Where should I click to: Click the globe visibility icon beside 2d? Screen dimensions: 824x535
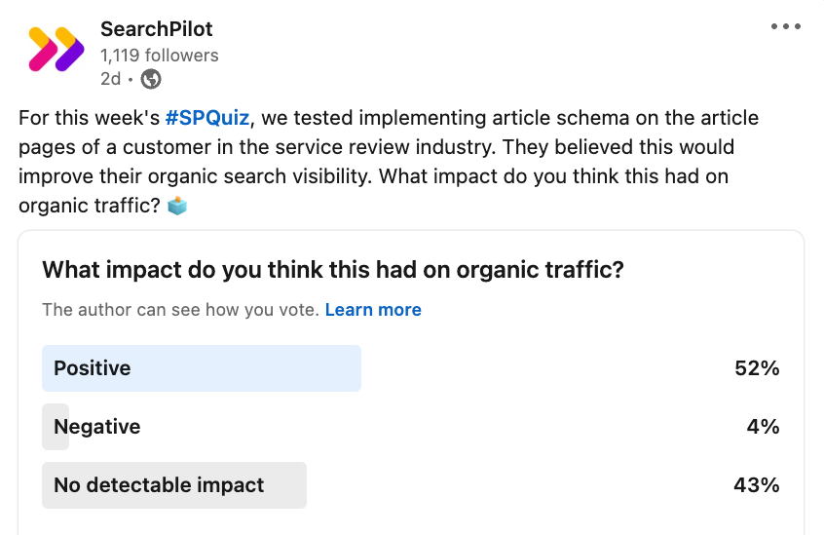click(151, 79)
